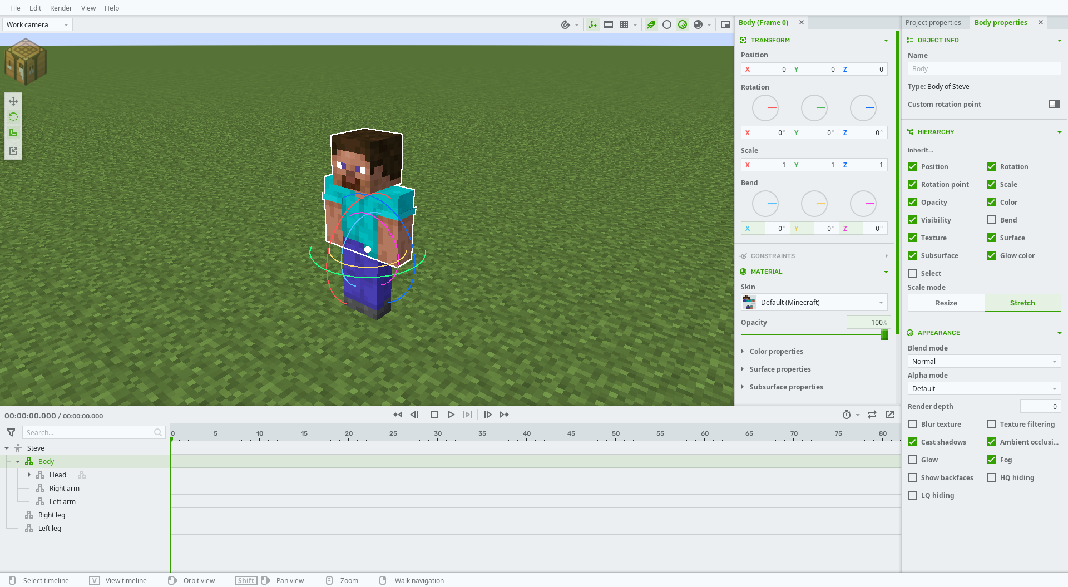The width and height of the screenshot is (1068, 587).
Task: Disable Cast shadows
Action: click(x=912, y=442)
